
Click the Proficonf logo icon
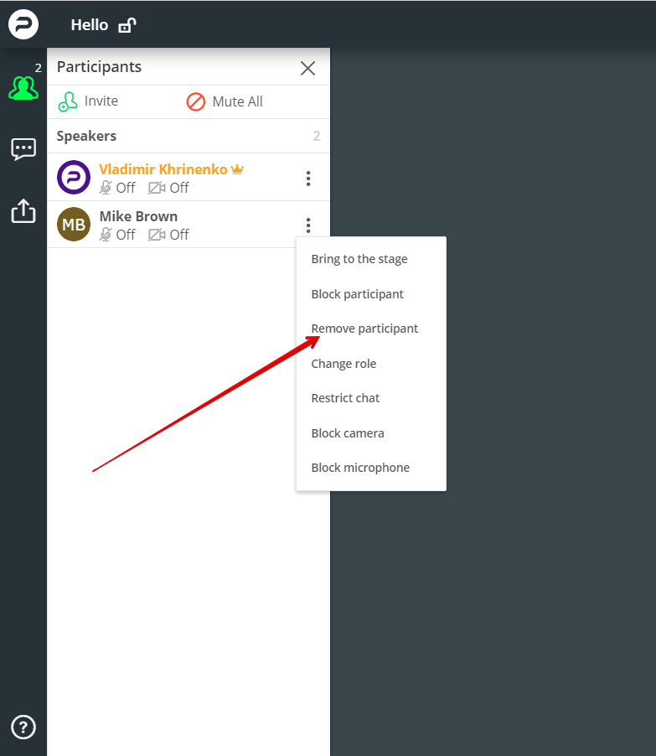click(x=23, y=24)
